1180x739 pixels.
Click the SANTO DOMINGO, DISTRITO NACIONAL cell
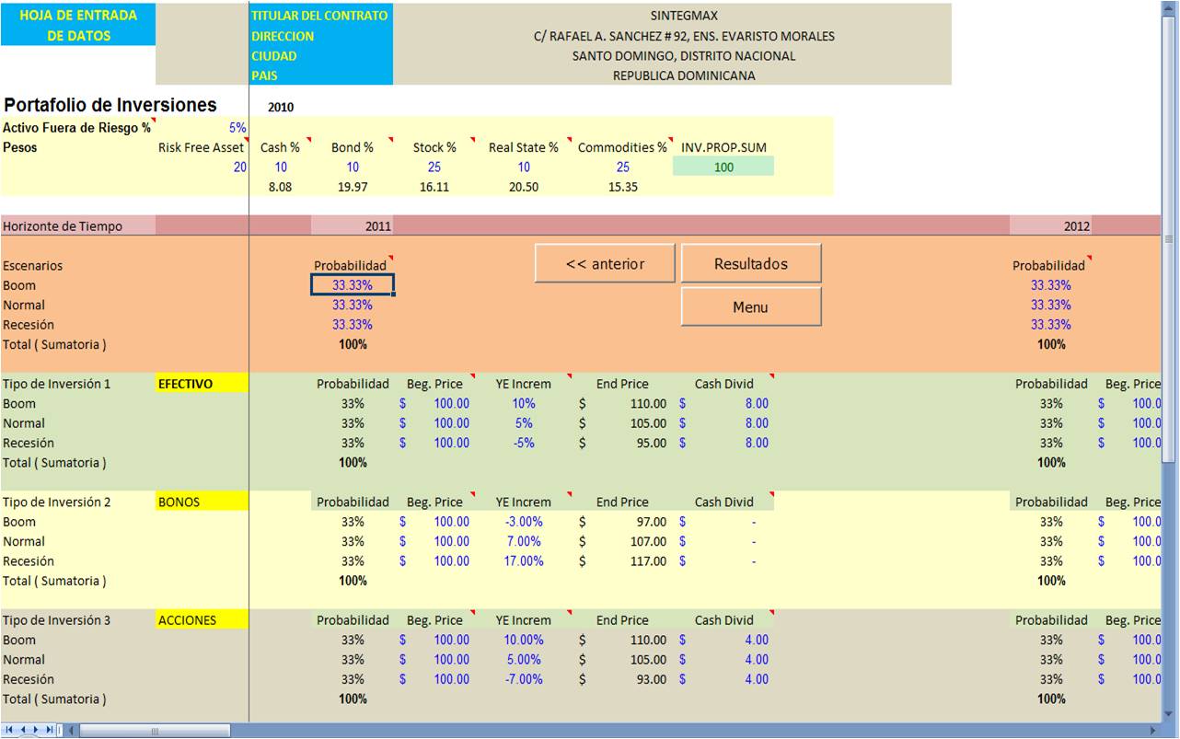[x=684, y=55]
